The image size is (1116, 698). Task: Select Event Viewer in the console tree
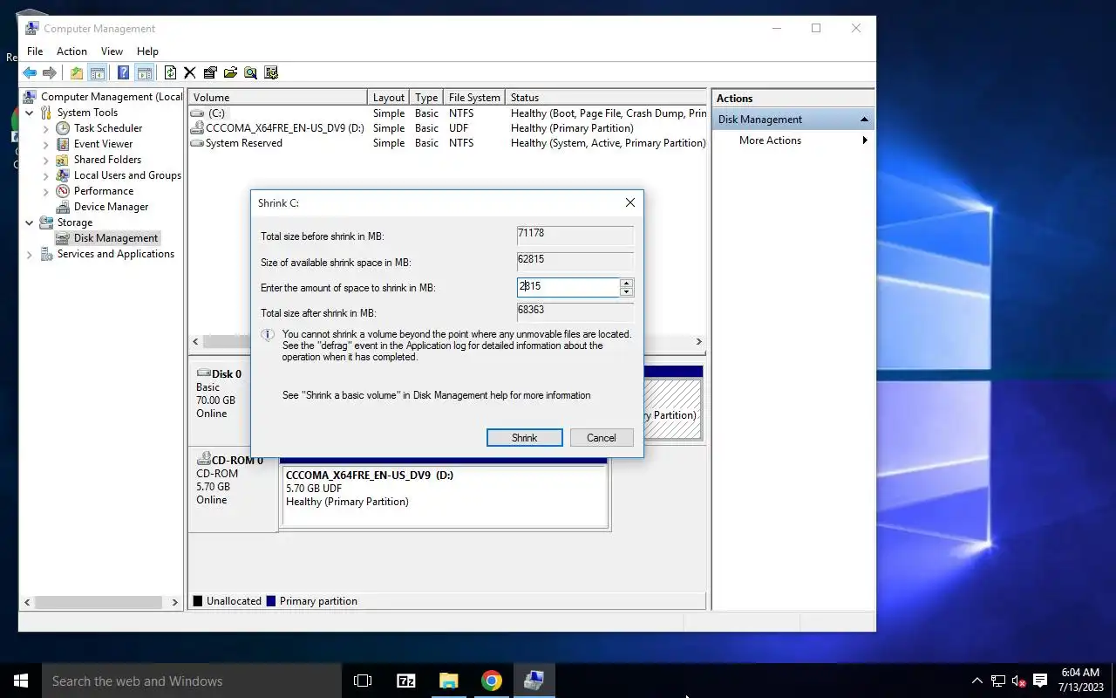tap(103, 144)
